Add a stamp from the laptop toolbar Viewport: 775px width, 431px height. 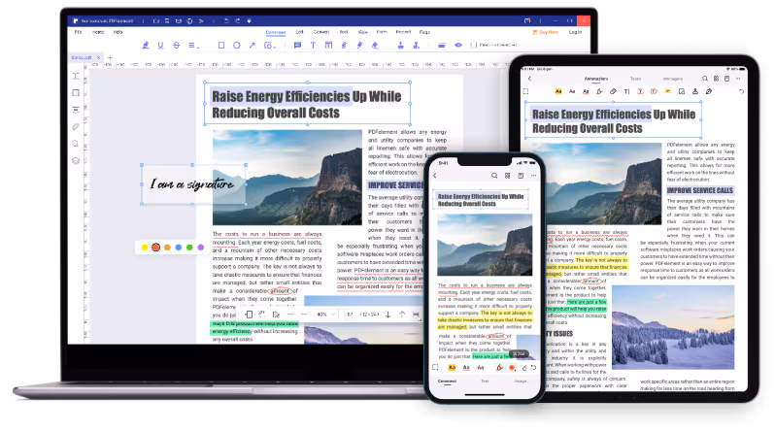point(401,45)
